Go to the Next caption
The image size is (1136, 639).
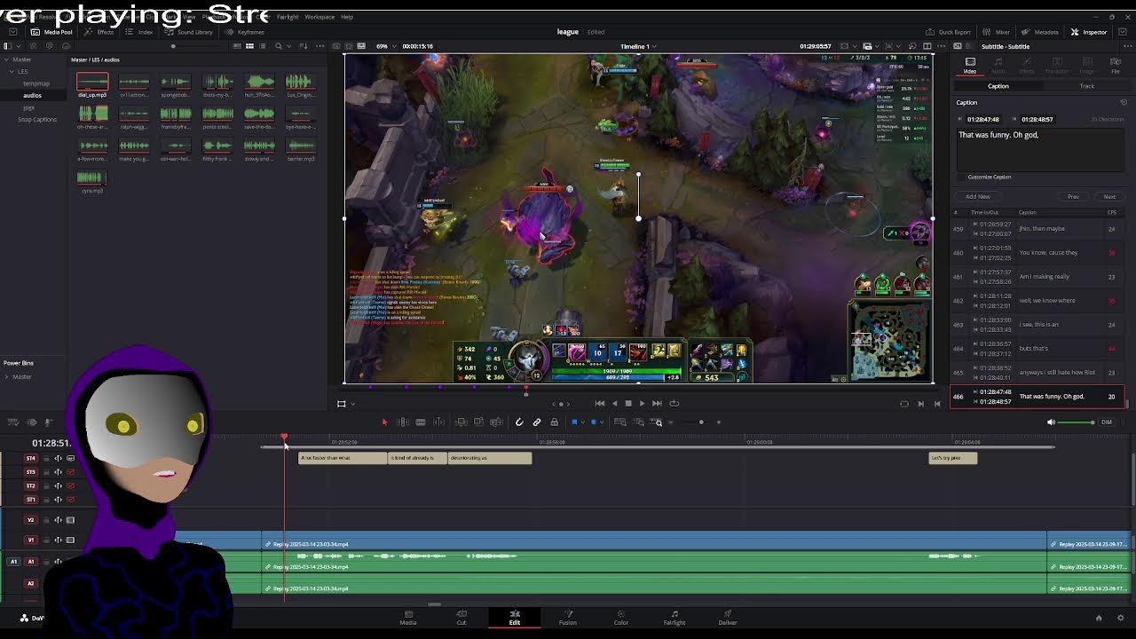pos(1109,197)
